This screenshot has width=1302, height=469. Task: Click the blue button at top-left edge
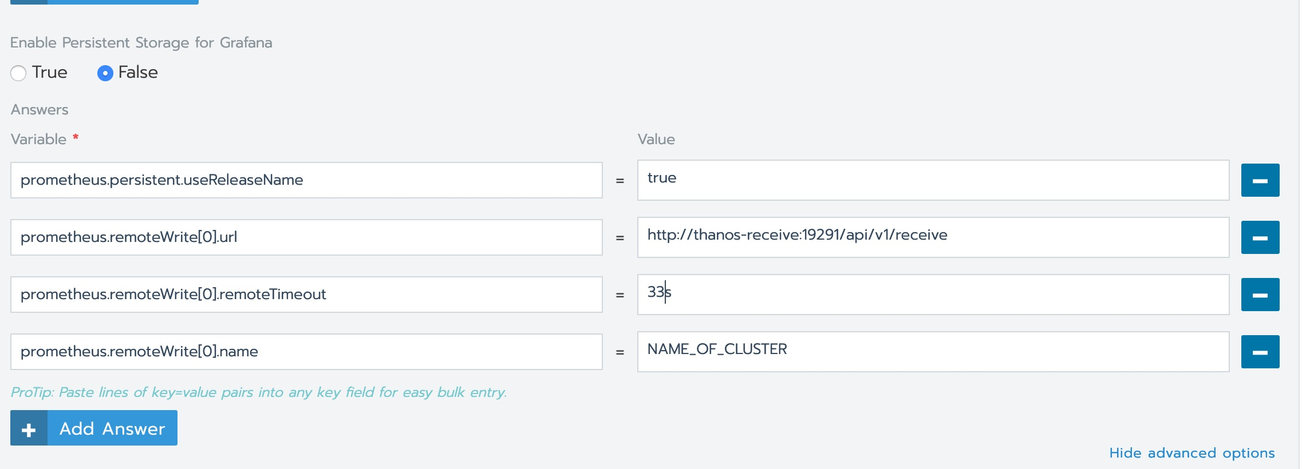(104, 2)
